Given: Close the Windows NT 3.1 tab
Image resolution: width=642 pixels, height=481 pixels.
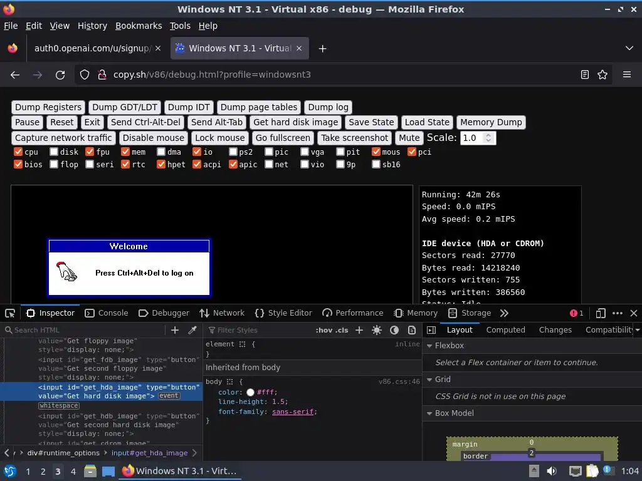Looking at the screenshot, I should (x=299, y=48).
